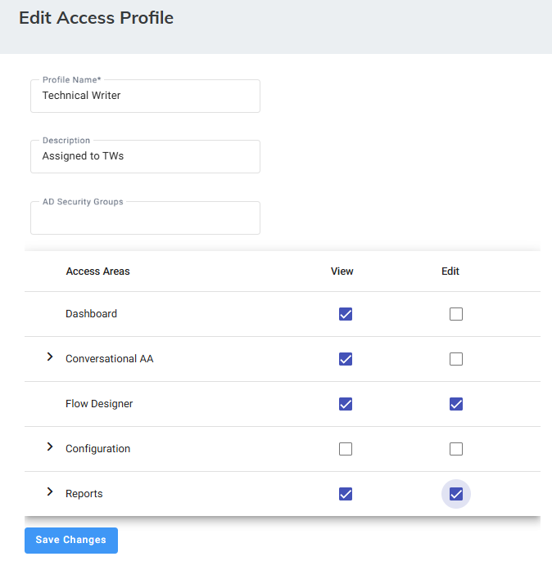Enable Conversational AA Edit checkbox
Viewport: 552px width, 561px height.
coord(456,359)
